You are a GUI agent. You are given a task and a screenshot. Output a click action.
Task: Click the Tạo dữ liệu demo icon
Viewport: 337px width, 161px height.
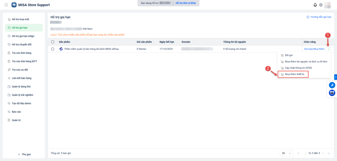click(x=9, y=103)
